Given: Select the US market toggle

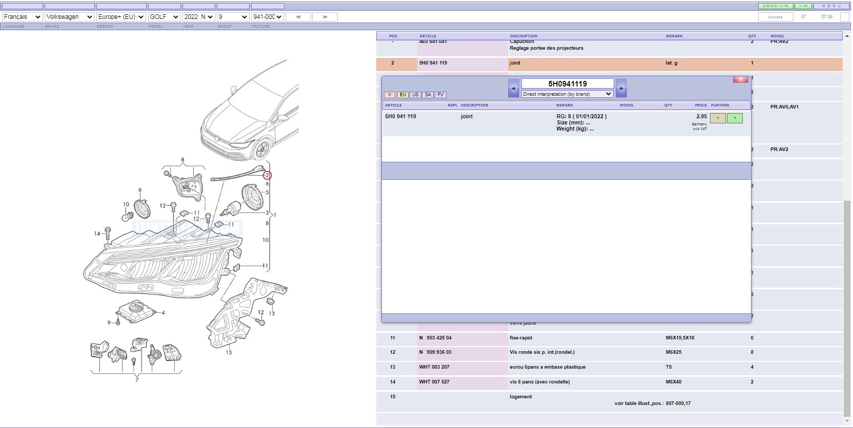Looking at the screenshot, I should (415, 95).
